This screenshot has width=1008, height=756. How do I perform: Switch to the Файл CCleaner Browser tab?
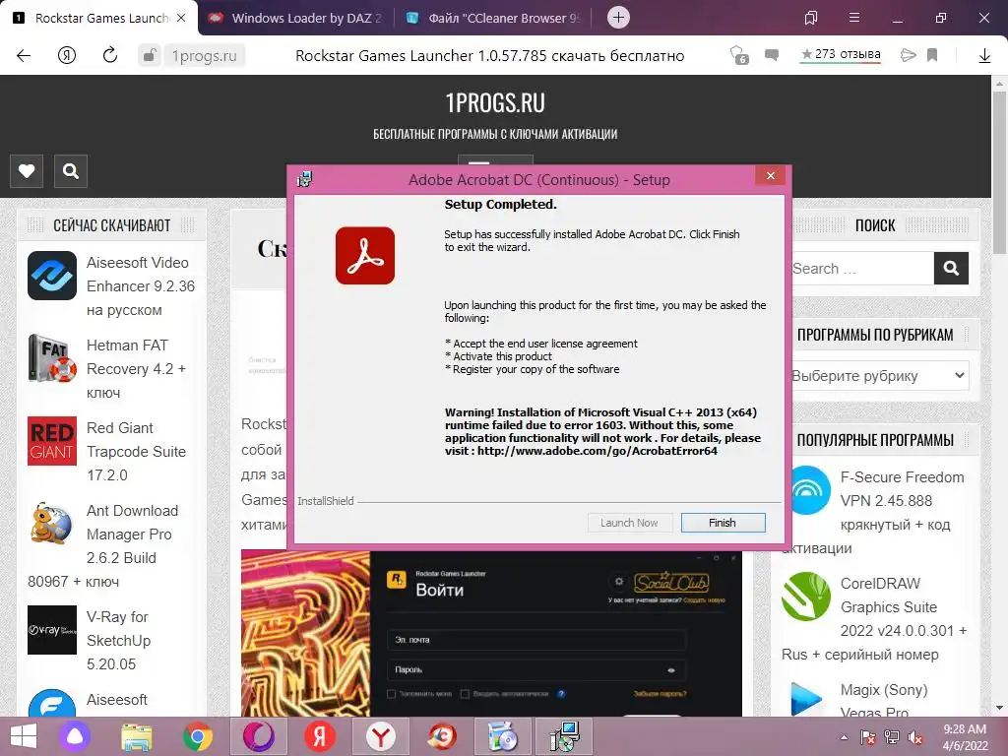(493, 18)
